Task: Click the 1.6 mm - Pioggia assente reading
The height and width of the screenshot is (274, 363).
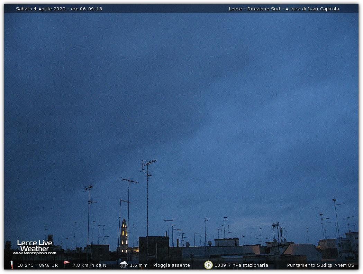Action: coord(160,265)
